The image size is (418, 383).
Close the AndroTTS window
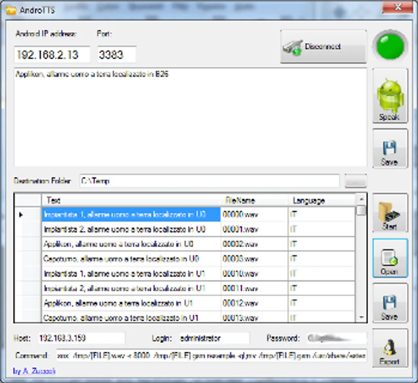(x=397, y=7)
